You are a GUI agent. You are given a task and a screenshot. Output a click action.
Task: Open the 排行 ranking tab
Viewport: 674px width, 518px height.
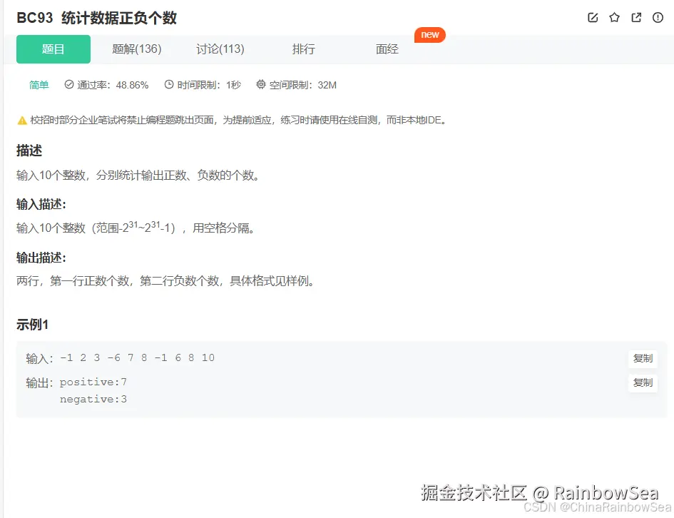(x=303, y=49)
